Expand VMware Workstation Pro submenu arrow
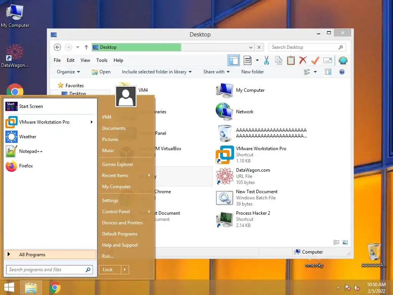This screenshot has width=393, height=295. pos(92,122)
